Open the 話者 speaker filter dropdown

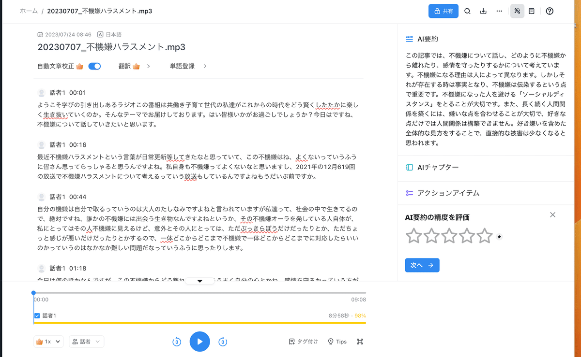click(x=87, y=342)
